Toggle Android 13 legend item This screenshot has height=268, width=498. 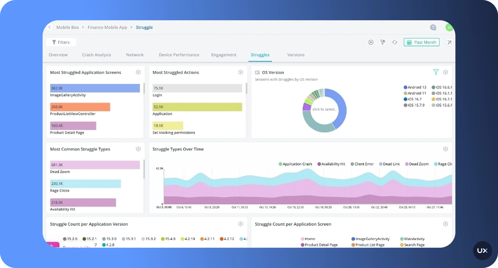coord(415,87)
